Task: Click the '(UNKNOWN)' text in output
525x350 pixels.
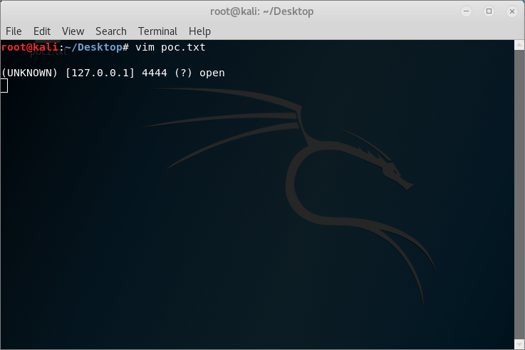Action: pyautogui.click(x=29, y=73)
